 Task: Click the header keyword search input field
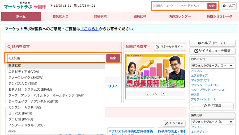pyautogui.click(x=180, y=6)
